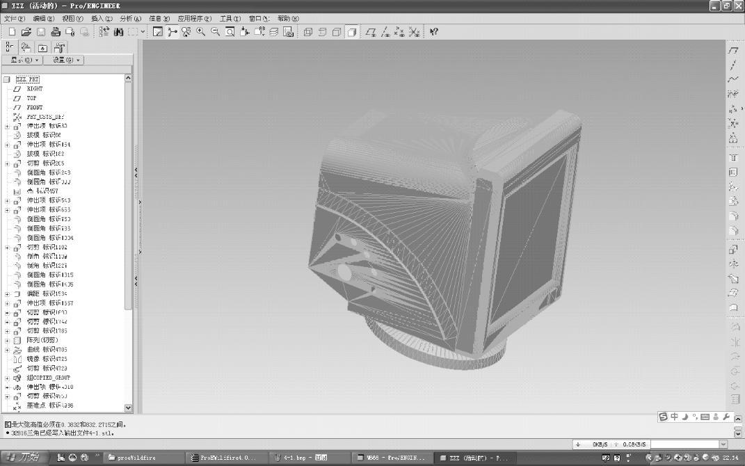Switch display style to Hidden Line
The width and height of the screenshot is (745, 466).
point(323,32)
